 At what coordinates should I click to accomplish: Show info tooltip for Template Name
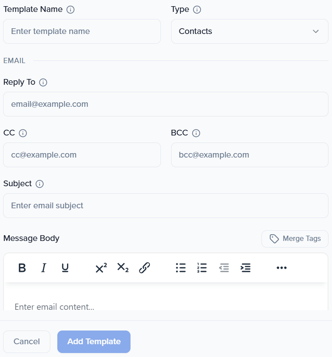(x=71, y=10)
